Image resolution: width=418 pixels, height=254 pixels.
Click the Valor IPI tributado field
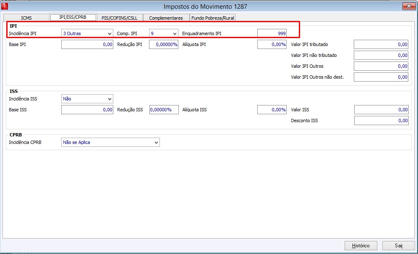click(x=381, y=44)
